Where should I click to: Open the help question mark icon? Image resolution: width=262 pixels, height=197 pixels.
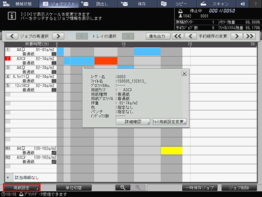click(x=255, y=4)
